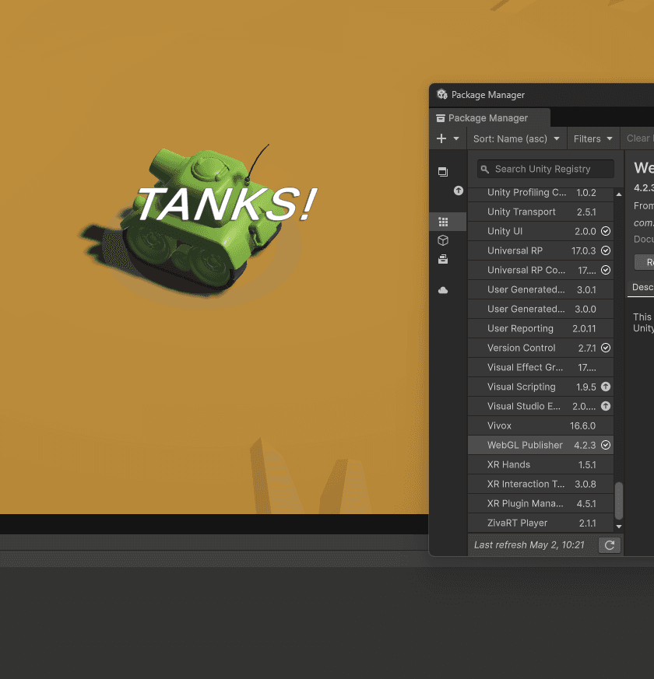
Task: Select the Unity Registry grid icon
Action: point(443,222)
